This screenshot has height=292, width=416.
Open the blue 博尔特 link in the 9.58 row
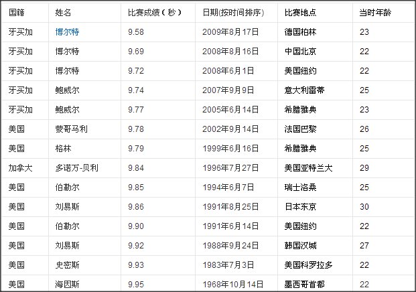click(67, 32)
